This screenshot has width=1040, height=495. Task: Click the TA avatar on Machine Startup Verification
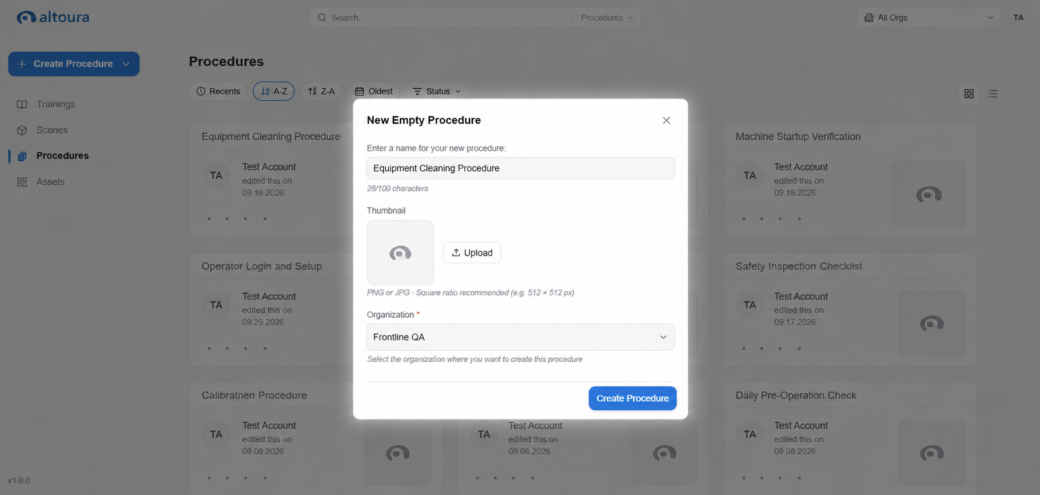tap(750, 176)
